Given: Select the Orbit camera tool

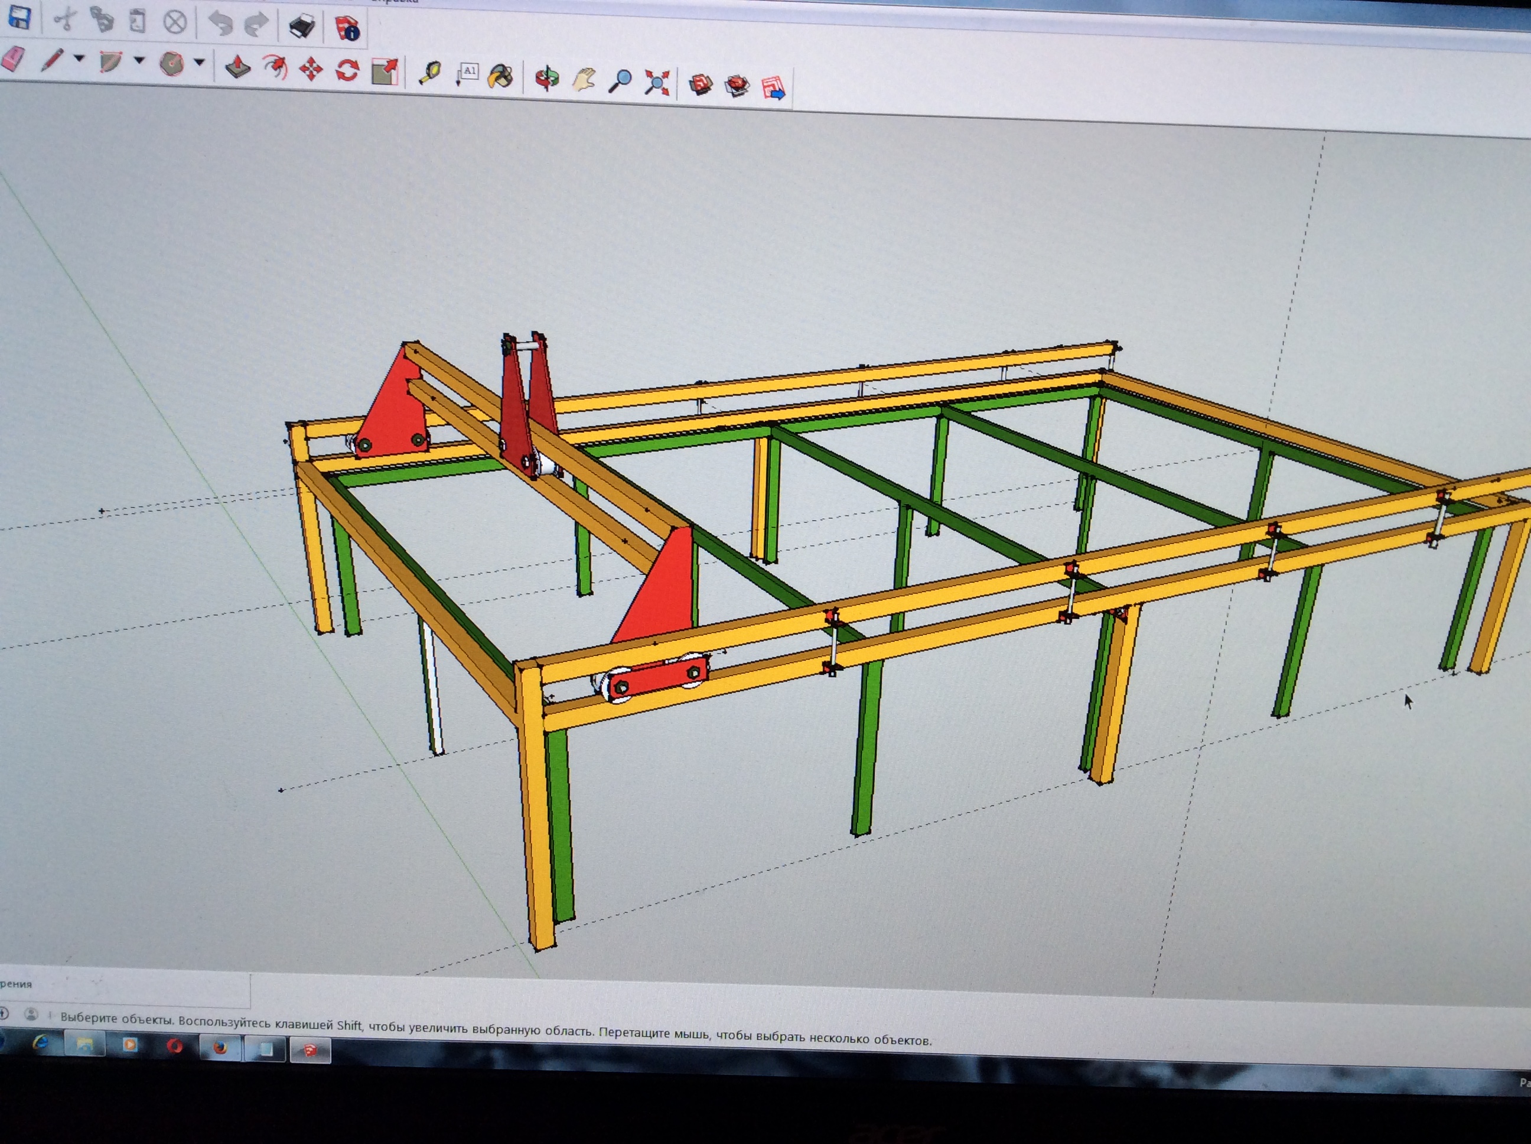Looking at the screenshot, I should point(547,78).
